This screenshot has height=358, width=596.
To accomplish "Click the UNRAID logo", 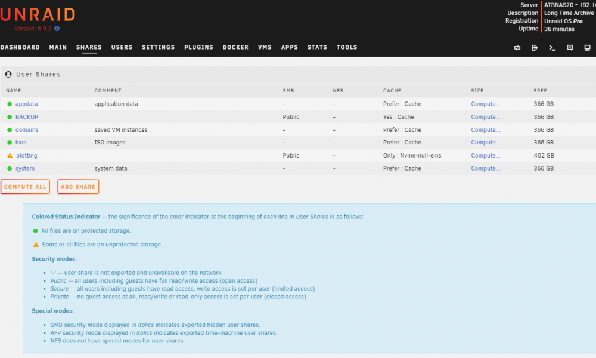I will pos(38,15).
